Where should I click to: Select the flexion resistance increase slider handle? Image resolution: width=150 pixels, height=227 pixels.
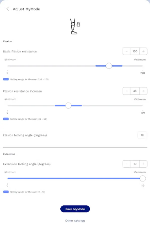click(x=68, y=105)
